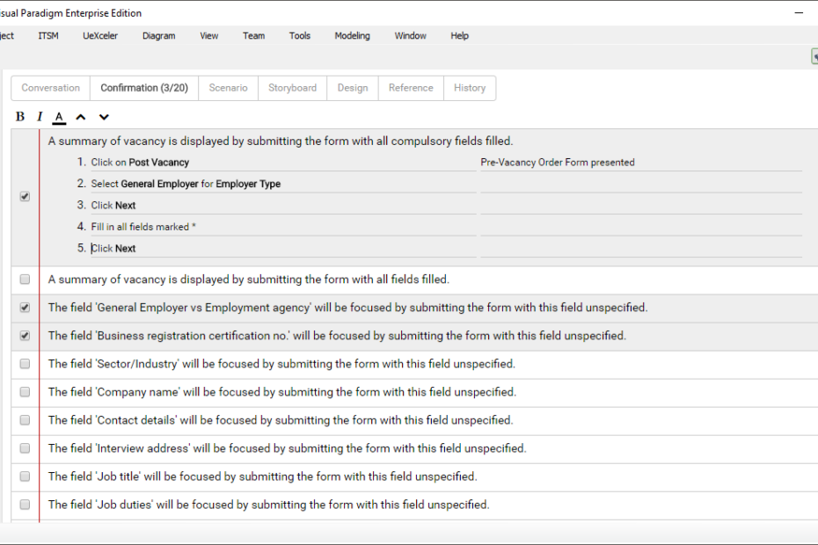Image resolution: width=818 pixels, height=545 pixels.
Task: Open the Modeling menu
Action: tap(352, 36)
